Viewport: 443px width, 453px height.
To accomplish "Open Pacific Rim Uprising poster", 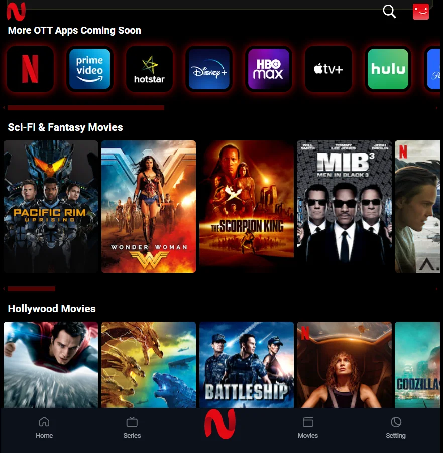I will pos(51,207).
